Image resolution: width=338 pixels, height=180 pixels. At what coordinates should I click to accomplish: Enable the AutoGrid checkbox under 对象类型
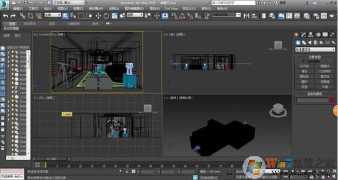pyautogui.click(x=304, y=61)
